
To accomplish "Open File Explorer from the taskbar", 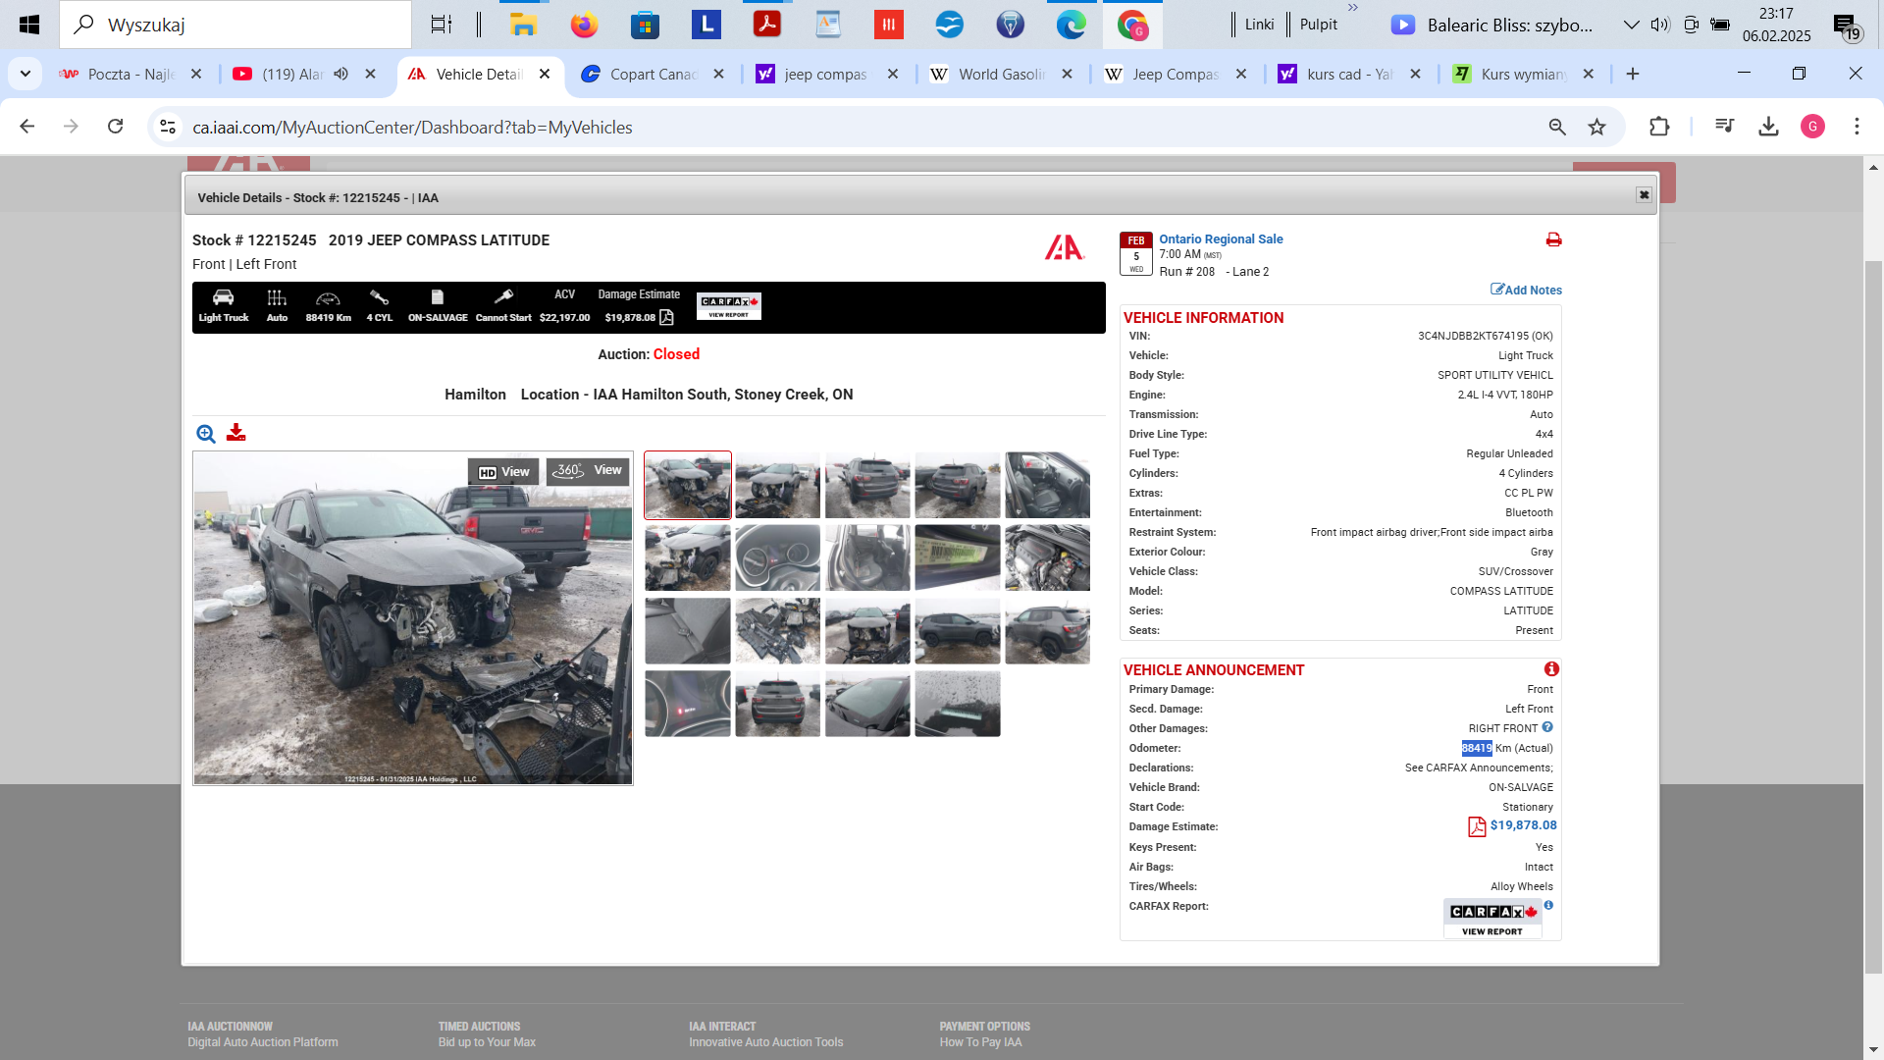I will pyautogui.click(x=523, y=25).
